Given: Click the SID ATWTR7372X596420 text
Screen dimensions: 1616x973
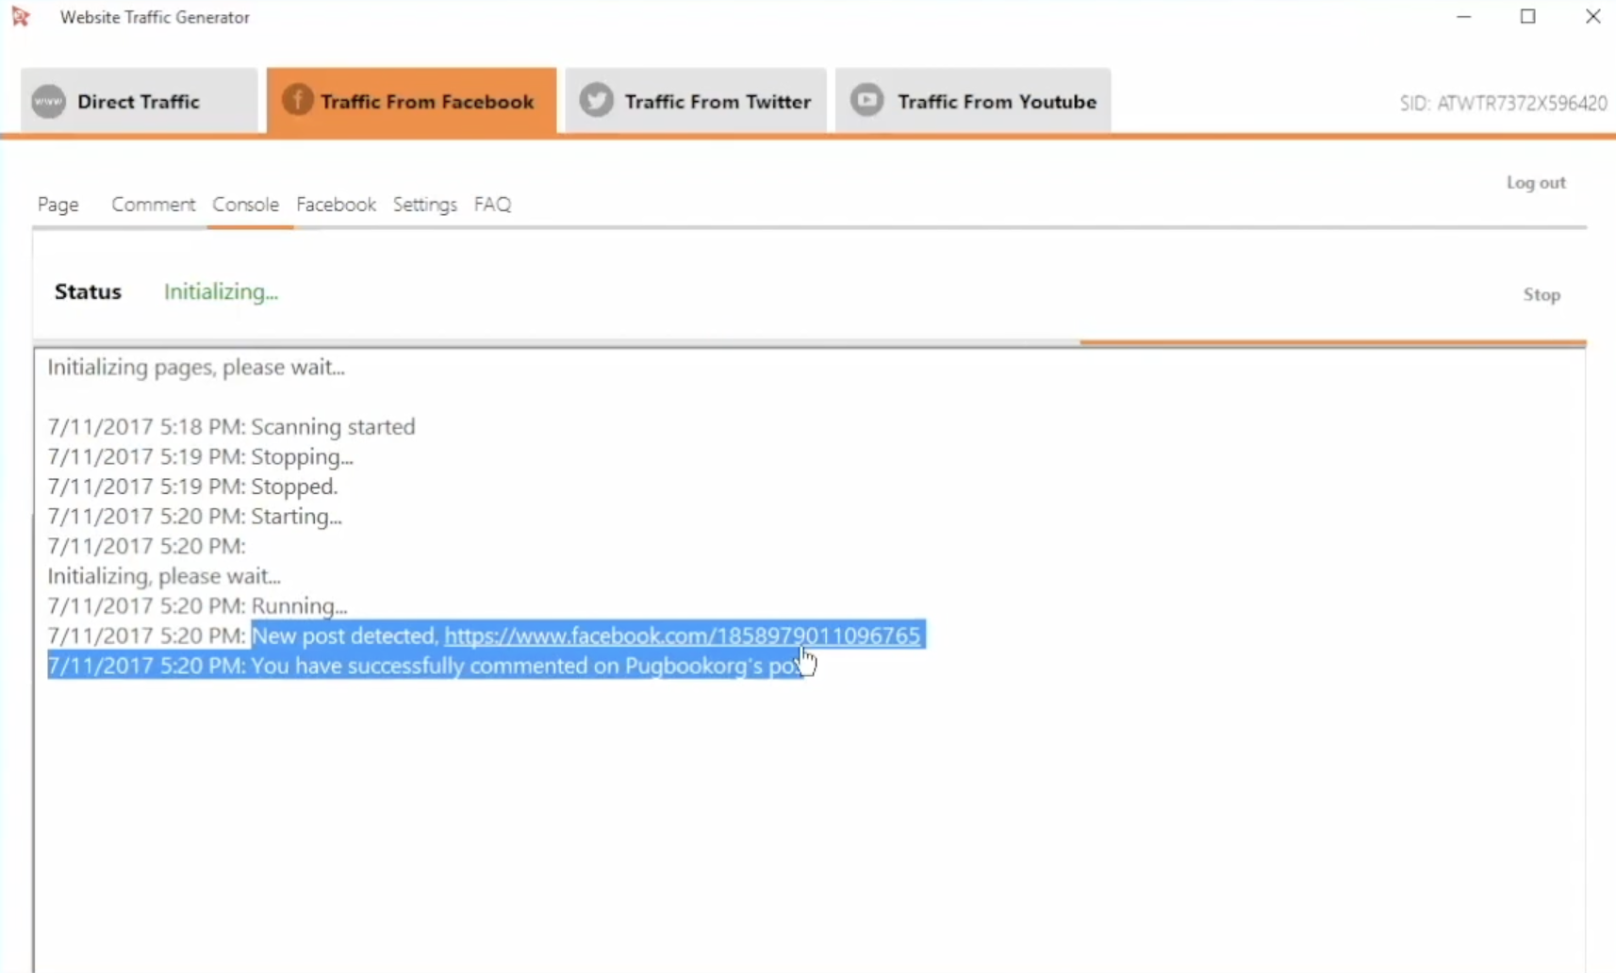Looking at the screenshot, I should 1503,103.
